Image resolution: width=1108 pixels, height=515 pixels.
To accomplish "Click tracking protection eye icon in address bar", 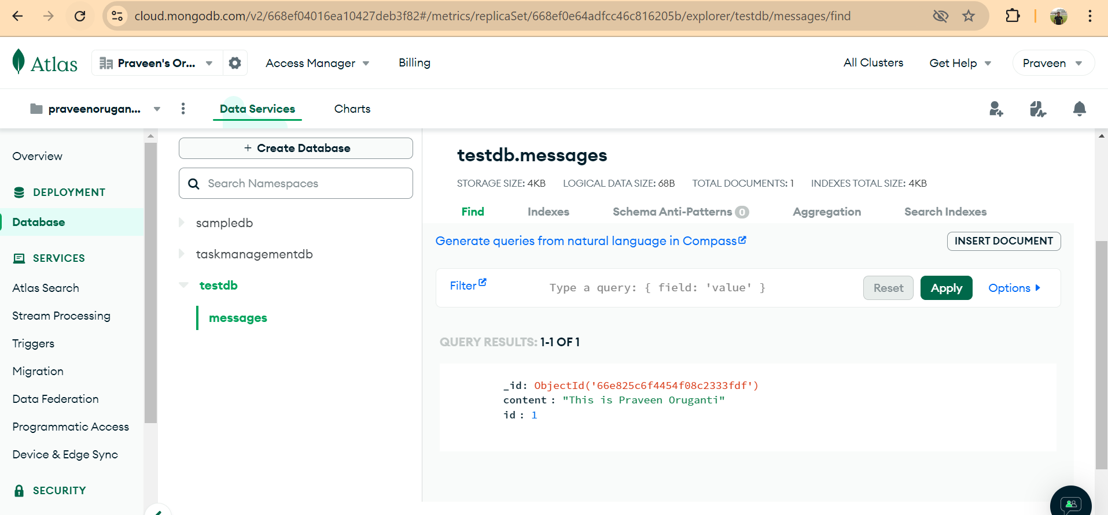I will coord(941,16).
